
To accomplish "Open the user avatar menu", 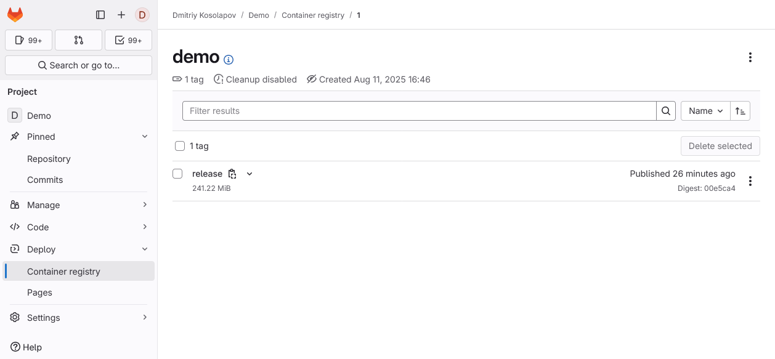I will (142, 15).
